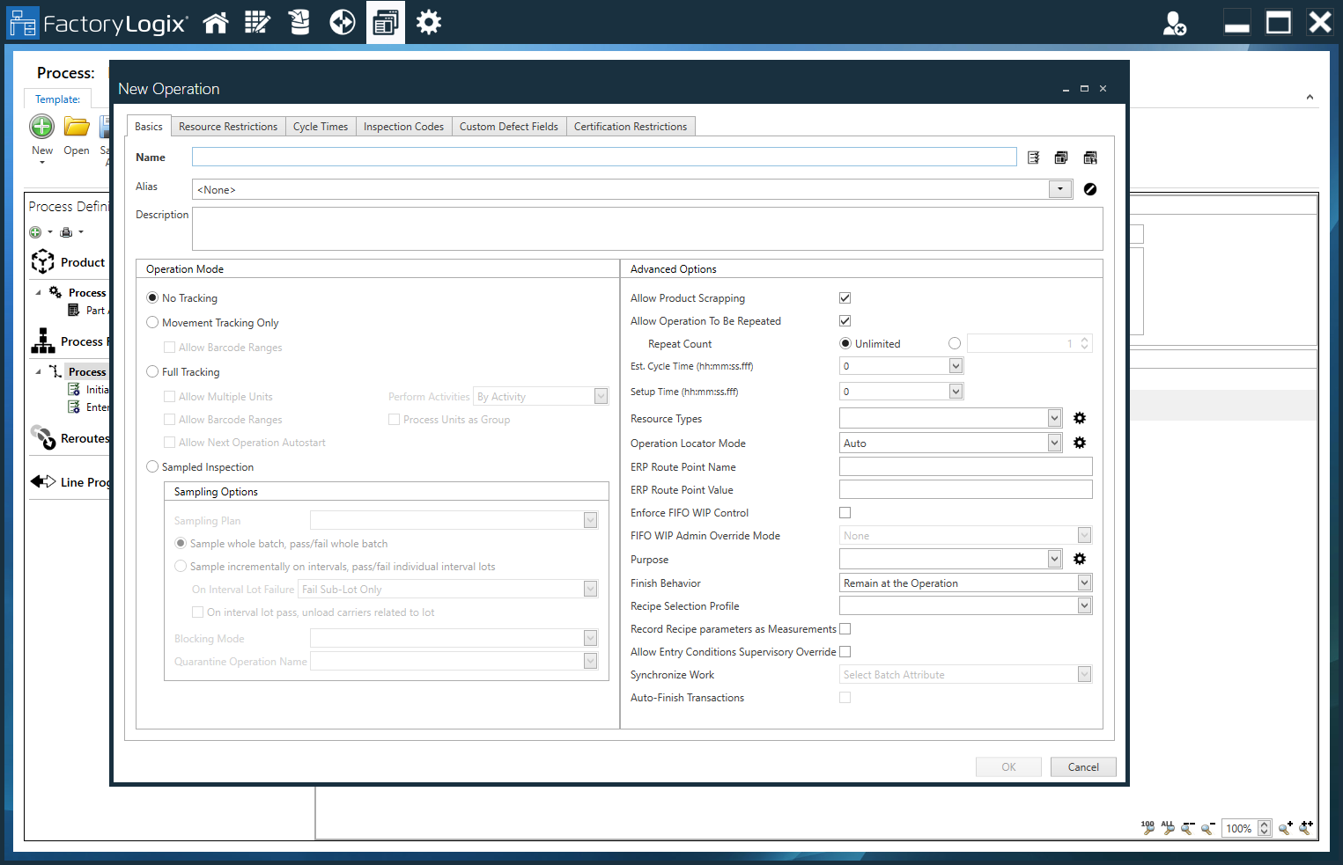
Task: Select the Full Tracking radio button
Action: [151, 371]
